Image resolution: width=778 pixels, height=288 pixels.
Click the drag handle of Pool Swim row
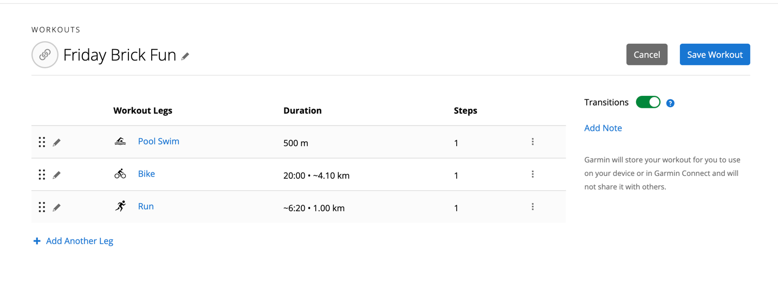tap(42, 142)
